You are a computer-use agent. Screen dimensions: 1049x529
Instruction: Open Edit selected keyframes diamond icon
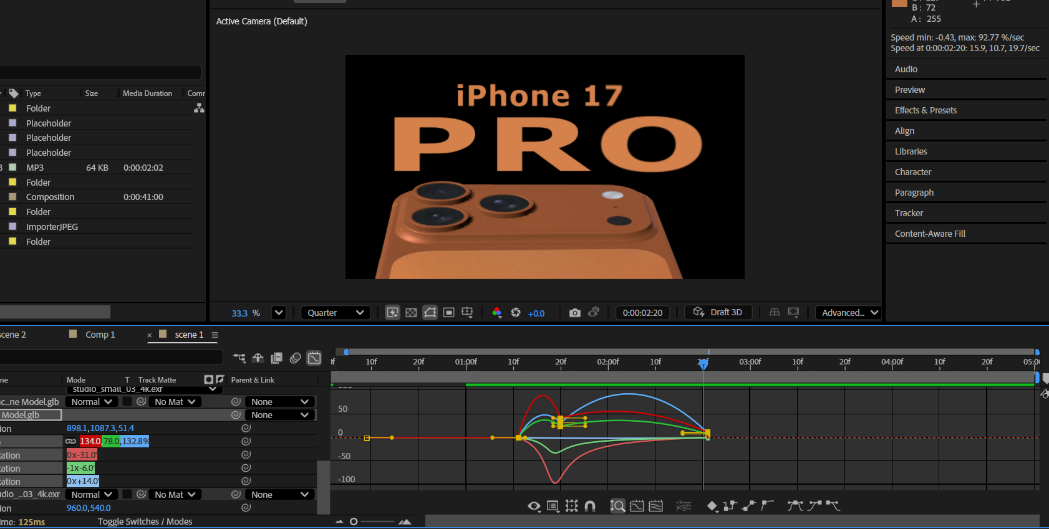pos(712,506)
